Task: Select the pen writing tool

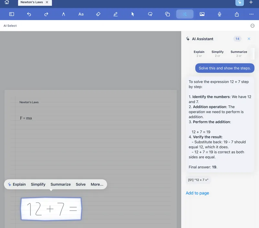Action: click(x=63, y=14)
